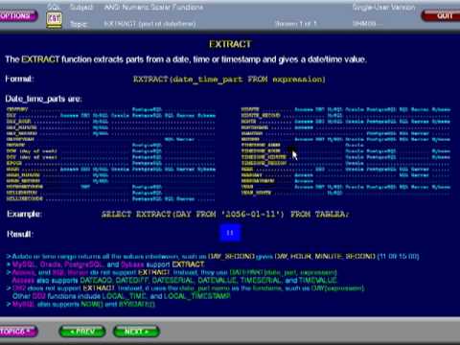Click the 'DOW (day of week)' row

[111, 151]
